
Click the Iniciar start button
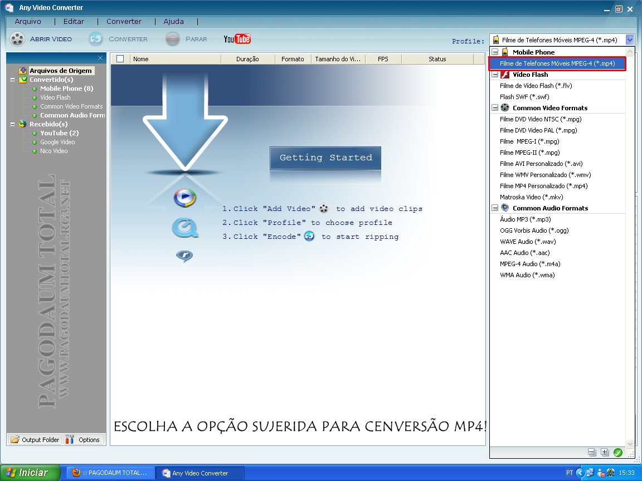(x=30, y=473)
